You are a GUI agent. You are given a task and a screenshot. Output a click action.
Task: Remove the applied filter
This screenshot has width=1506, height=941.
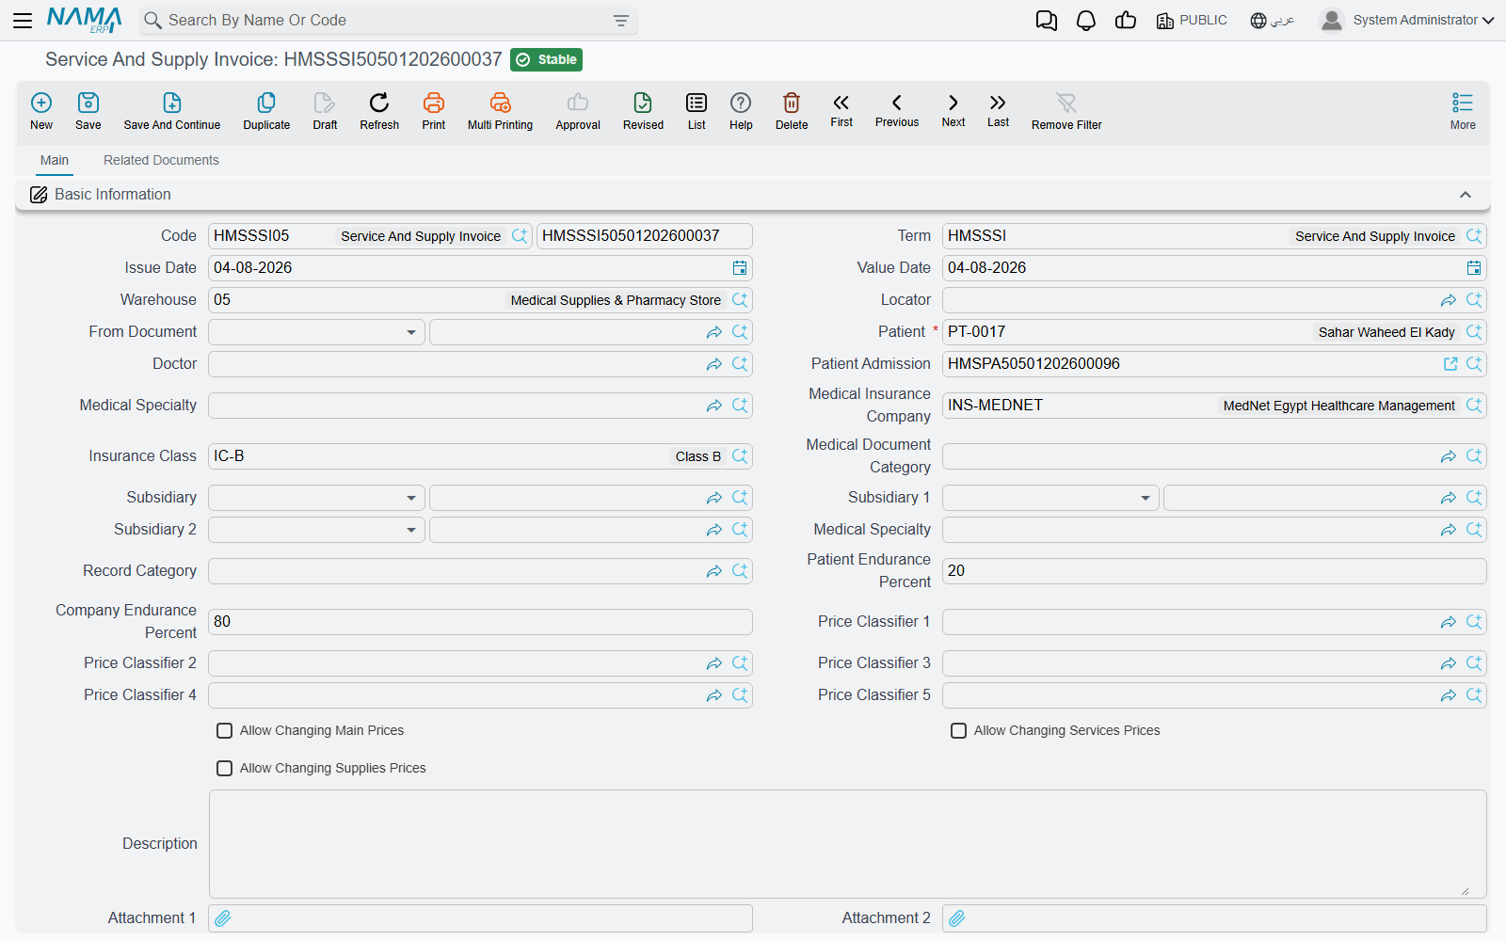[x=1066, y=110]
